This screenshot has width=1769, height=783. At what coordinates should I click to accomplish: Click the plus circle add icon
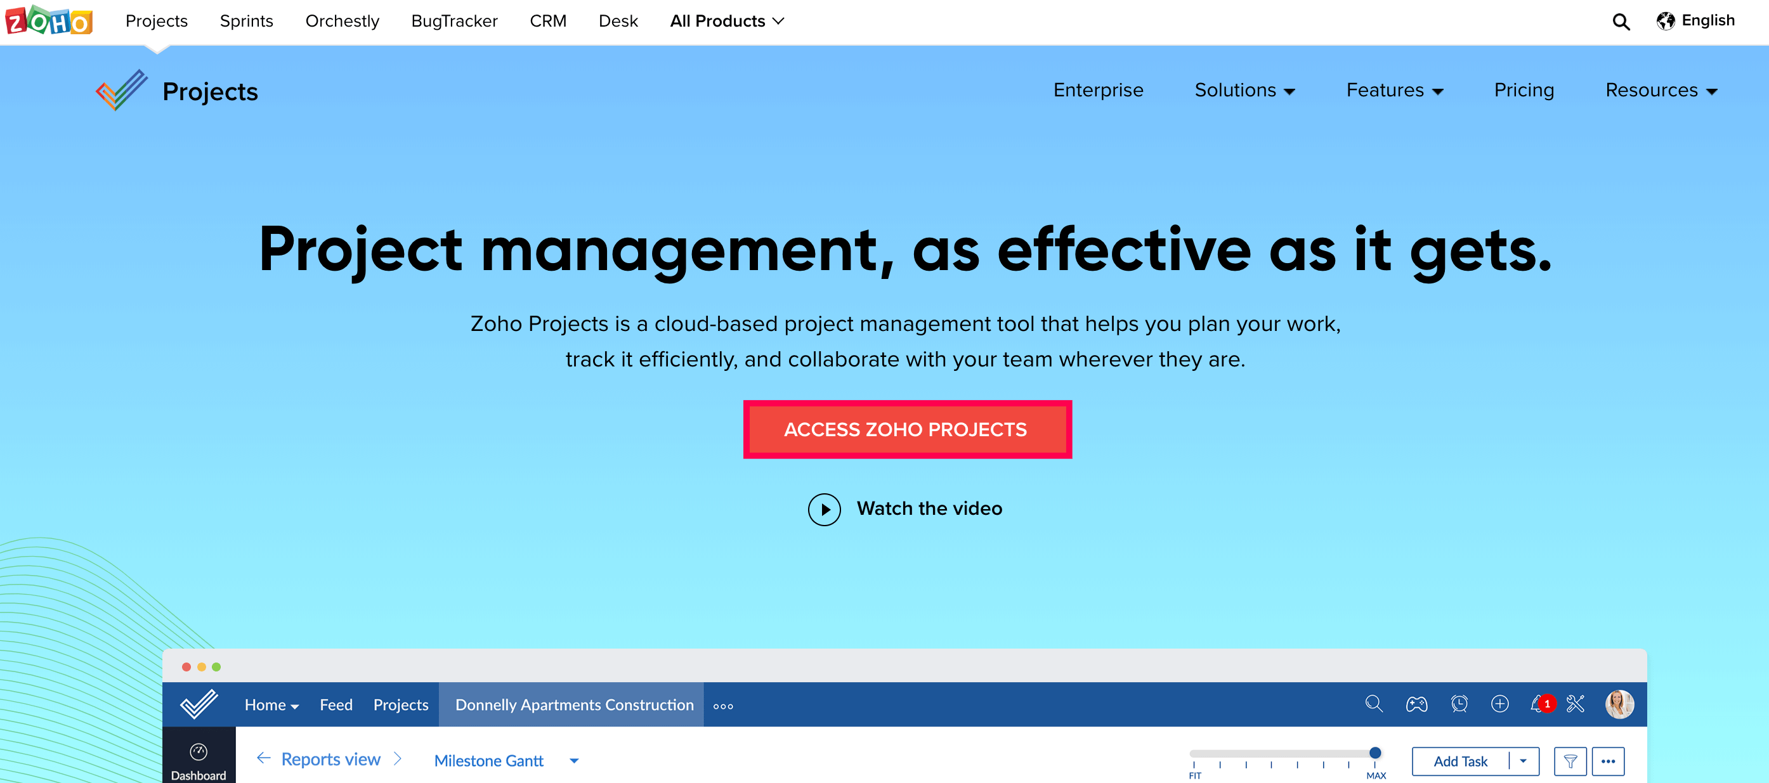coord(1500,704)
